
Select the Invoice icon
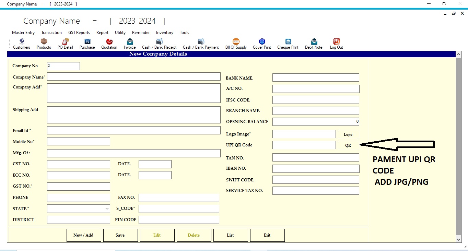click(129, 44)
